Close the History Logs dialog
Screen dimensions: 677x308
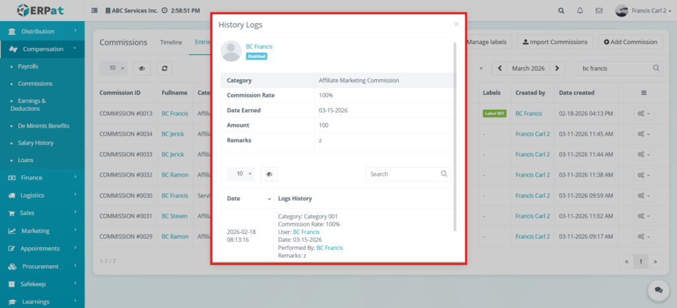(x=456, y=24)
